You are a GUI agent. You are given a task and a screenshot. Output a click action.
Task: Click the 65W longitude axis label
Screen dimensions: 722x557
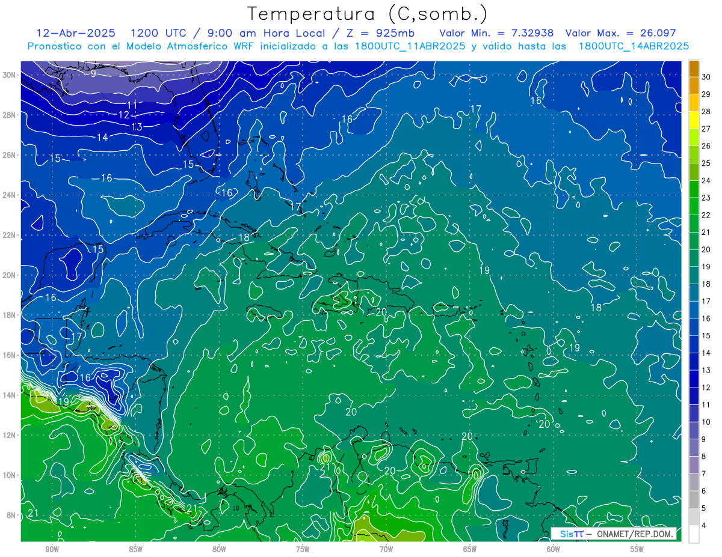coord(470,549)
